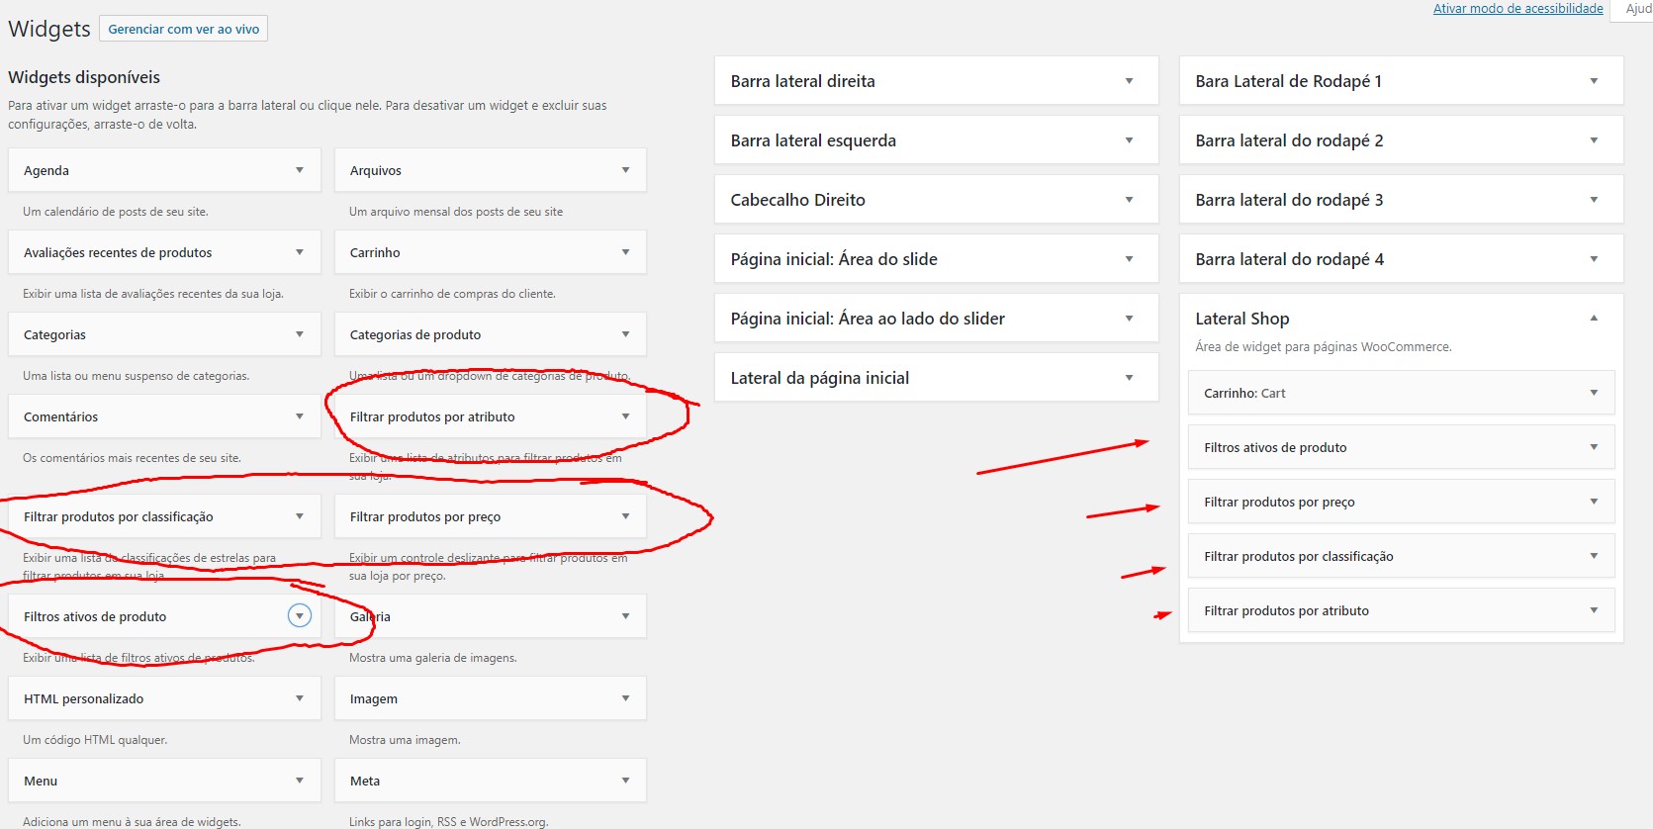Open 'Página inicial: Área ao lado do slider' arrow
1653x829 pixels.
1129,319
